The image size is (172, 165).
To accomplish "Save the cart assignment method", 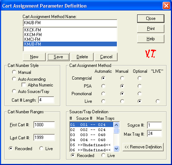I will [x=58, y=57].
